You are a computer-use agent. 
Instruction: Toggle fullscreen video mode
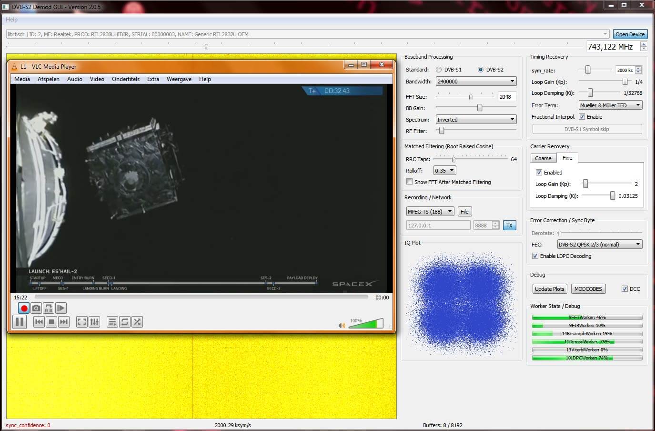click(82, 322)
